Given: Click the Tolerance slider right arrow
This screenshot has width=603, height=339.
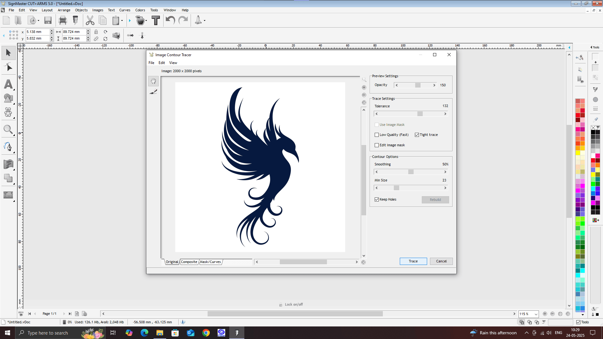Looking at the screenshot, I should coord(445,114).
